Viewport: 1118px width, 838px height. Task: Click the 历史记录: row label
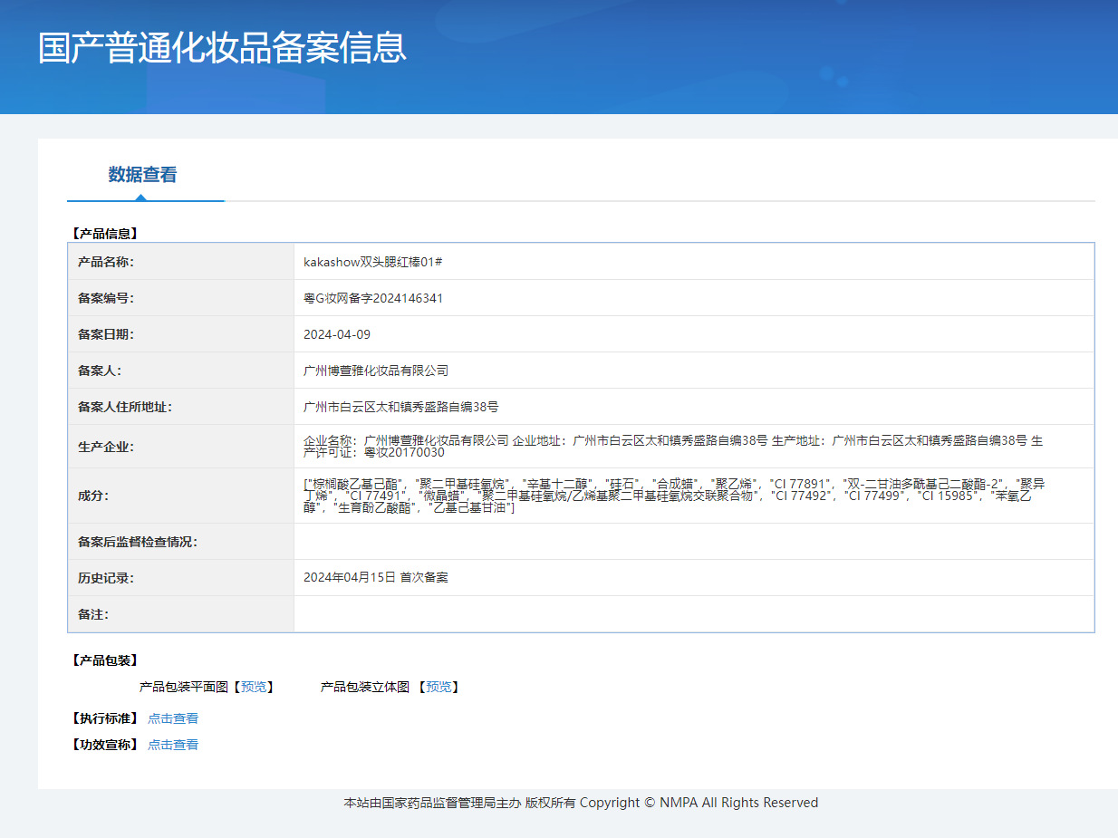coord(106,578)
